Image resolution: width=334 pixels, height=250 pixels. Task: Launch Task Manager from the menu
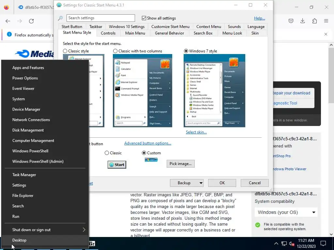[x=45, y=175]
